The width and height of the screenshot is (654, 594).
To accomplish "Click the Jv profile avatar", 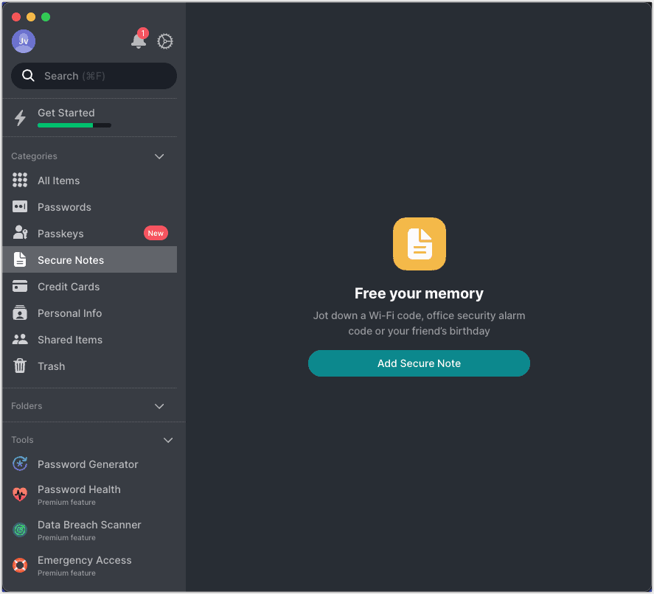I will [x=24, y=41].
